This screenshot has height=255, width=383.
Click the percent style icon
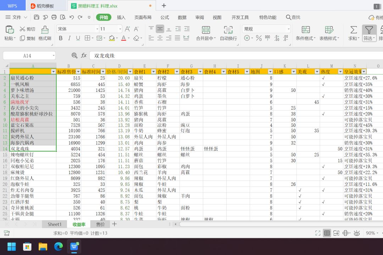(x=259, y=38)
